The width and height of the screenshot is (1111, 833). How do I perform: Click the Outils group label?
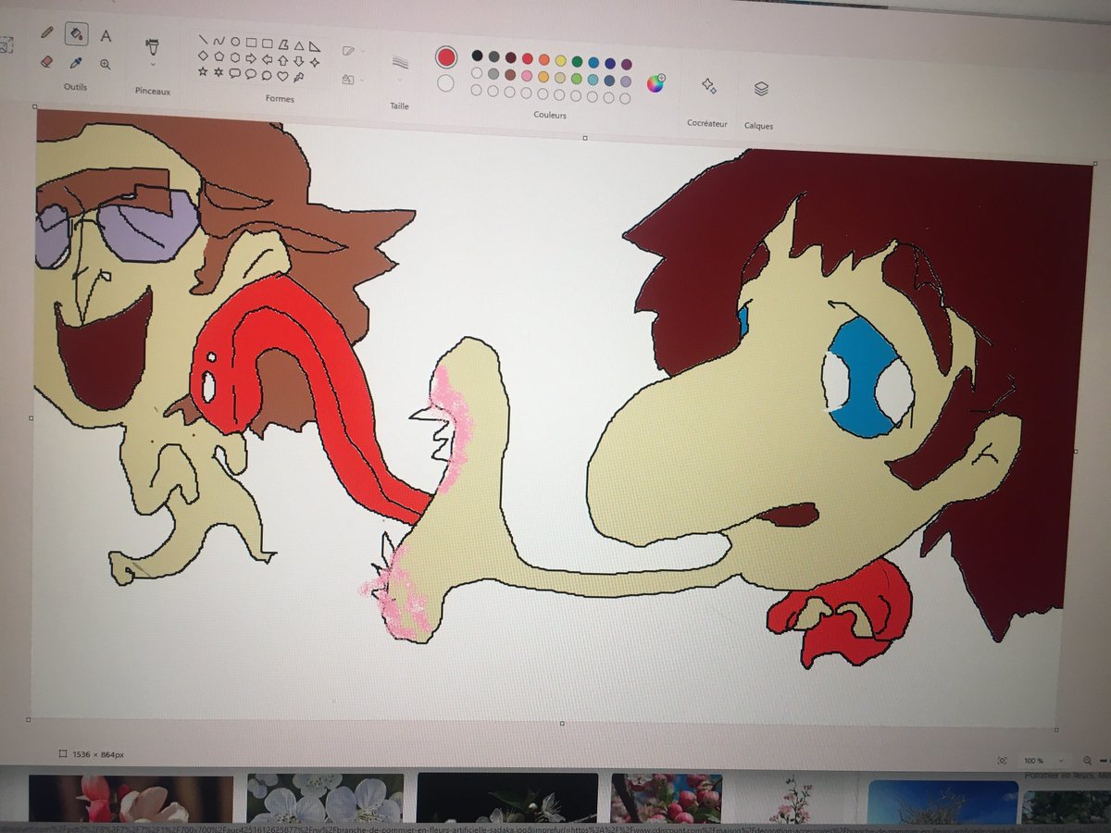[x=75, y=87]
